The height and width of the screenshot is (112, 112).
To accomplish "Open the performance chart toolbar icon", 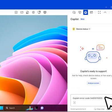I will (16, 12).
